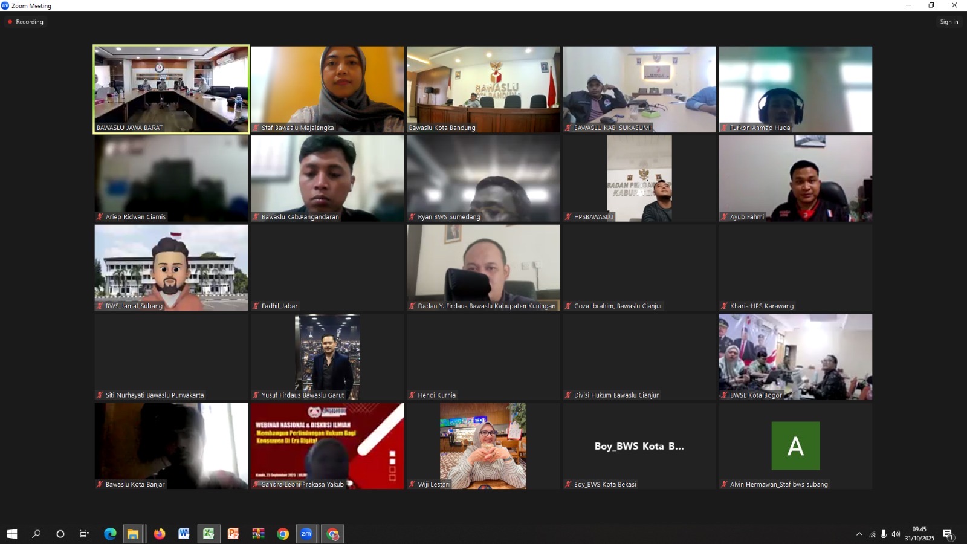This screenshot has height=544, width=967.
Task: Click the microphone icon in system tray
Action: (x=884, y=534)
